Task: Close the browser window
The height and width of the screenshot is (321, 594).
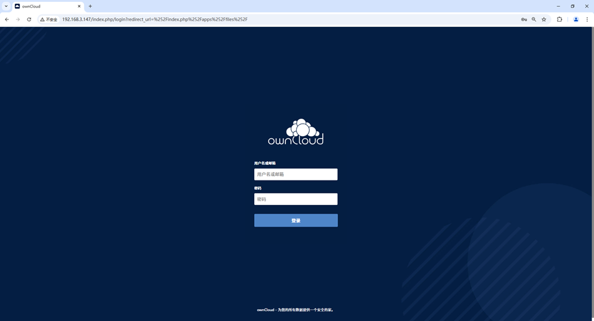Action: tap(587, 6)
